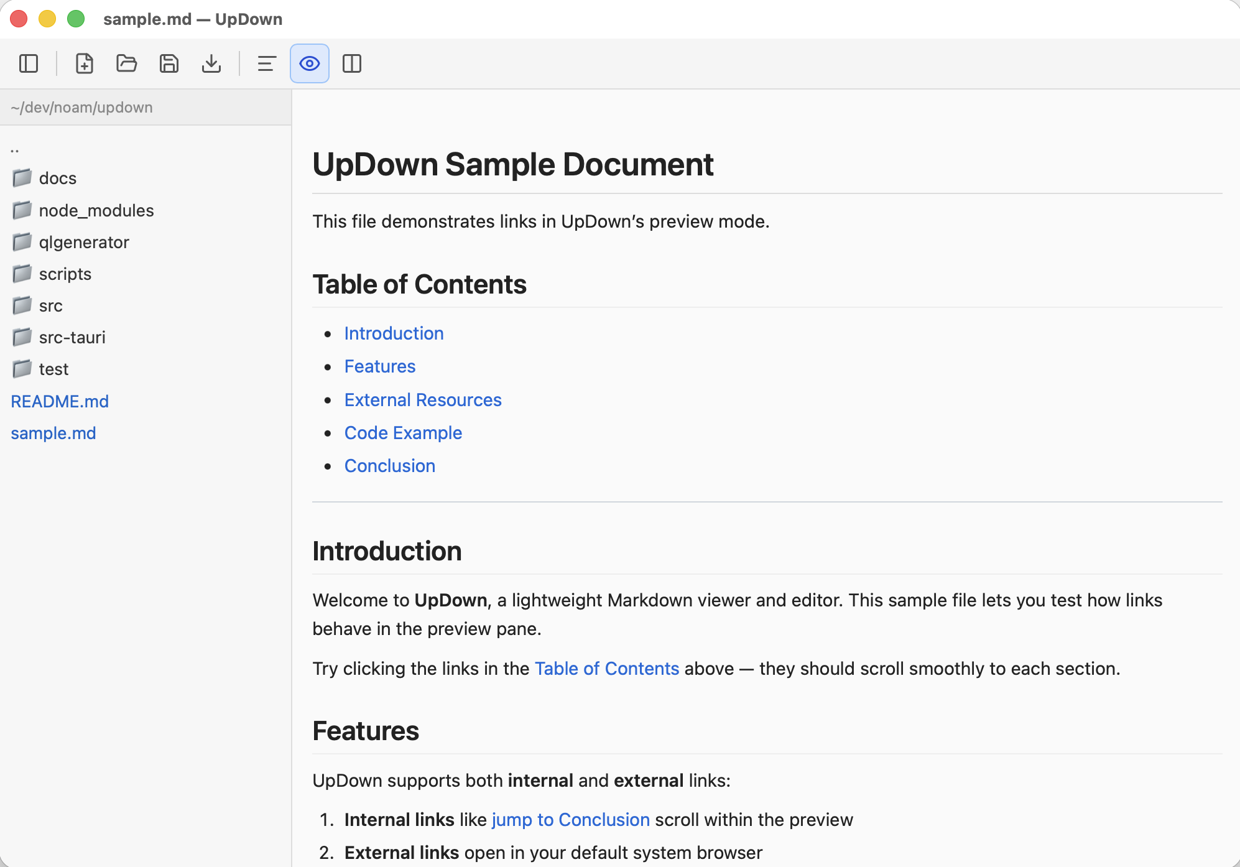1240x867 pixels.
Task: Jump to Code Example section link
Action: (x=403, y=433)
